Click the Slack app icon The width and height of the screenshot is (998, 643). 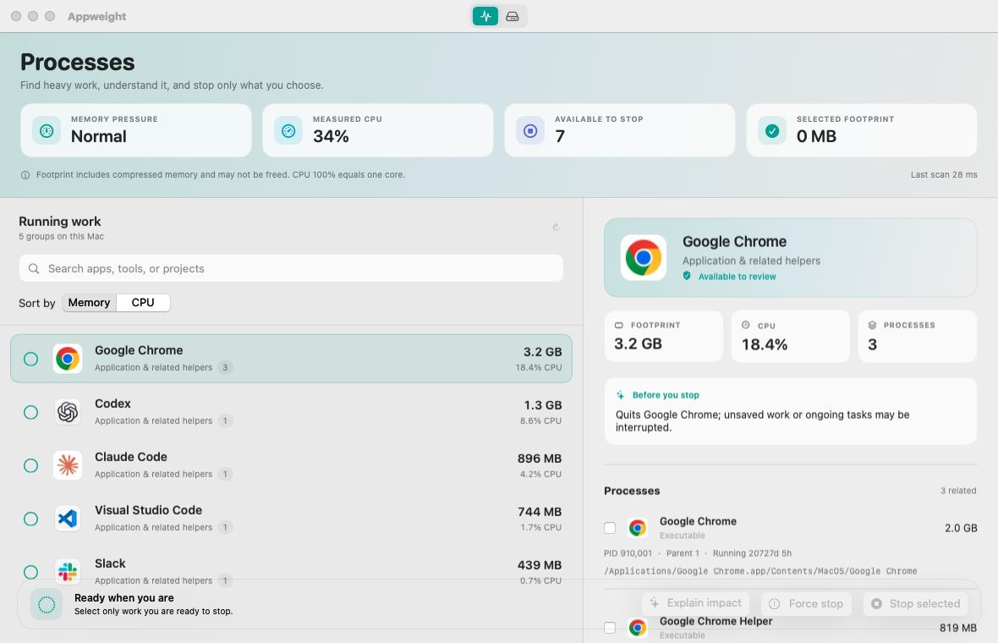(x=68, y=572)
